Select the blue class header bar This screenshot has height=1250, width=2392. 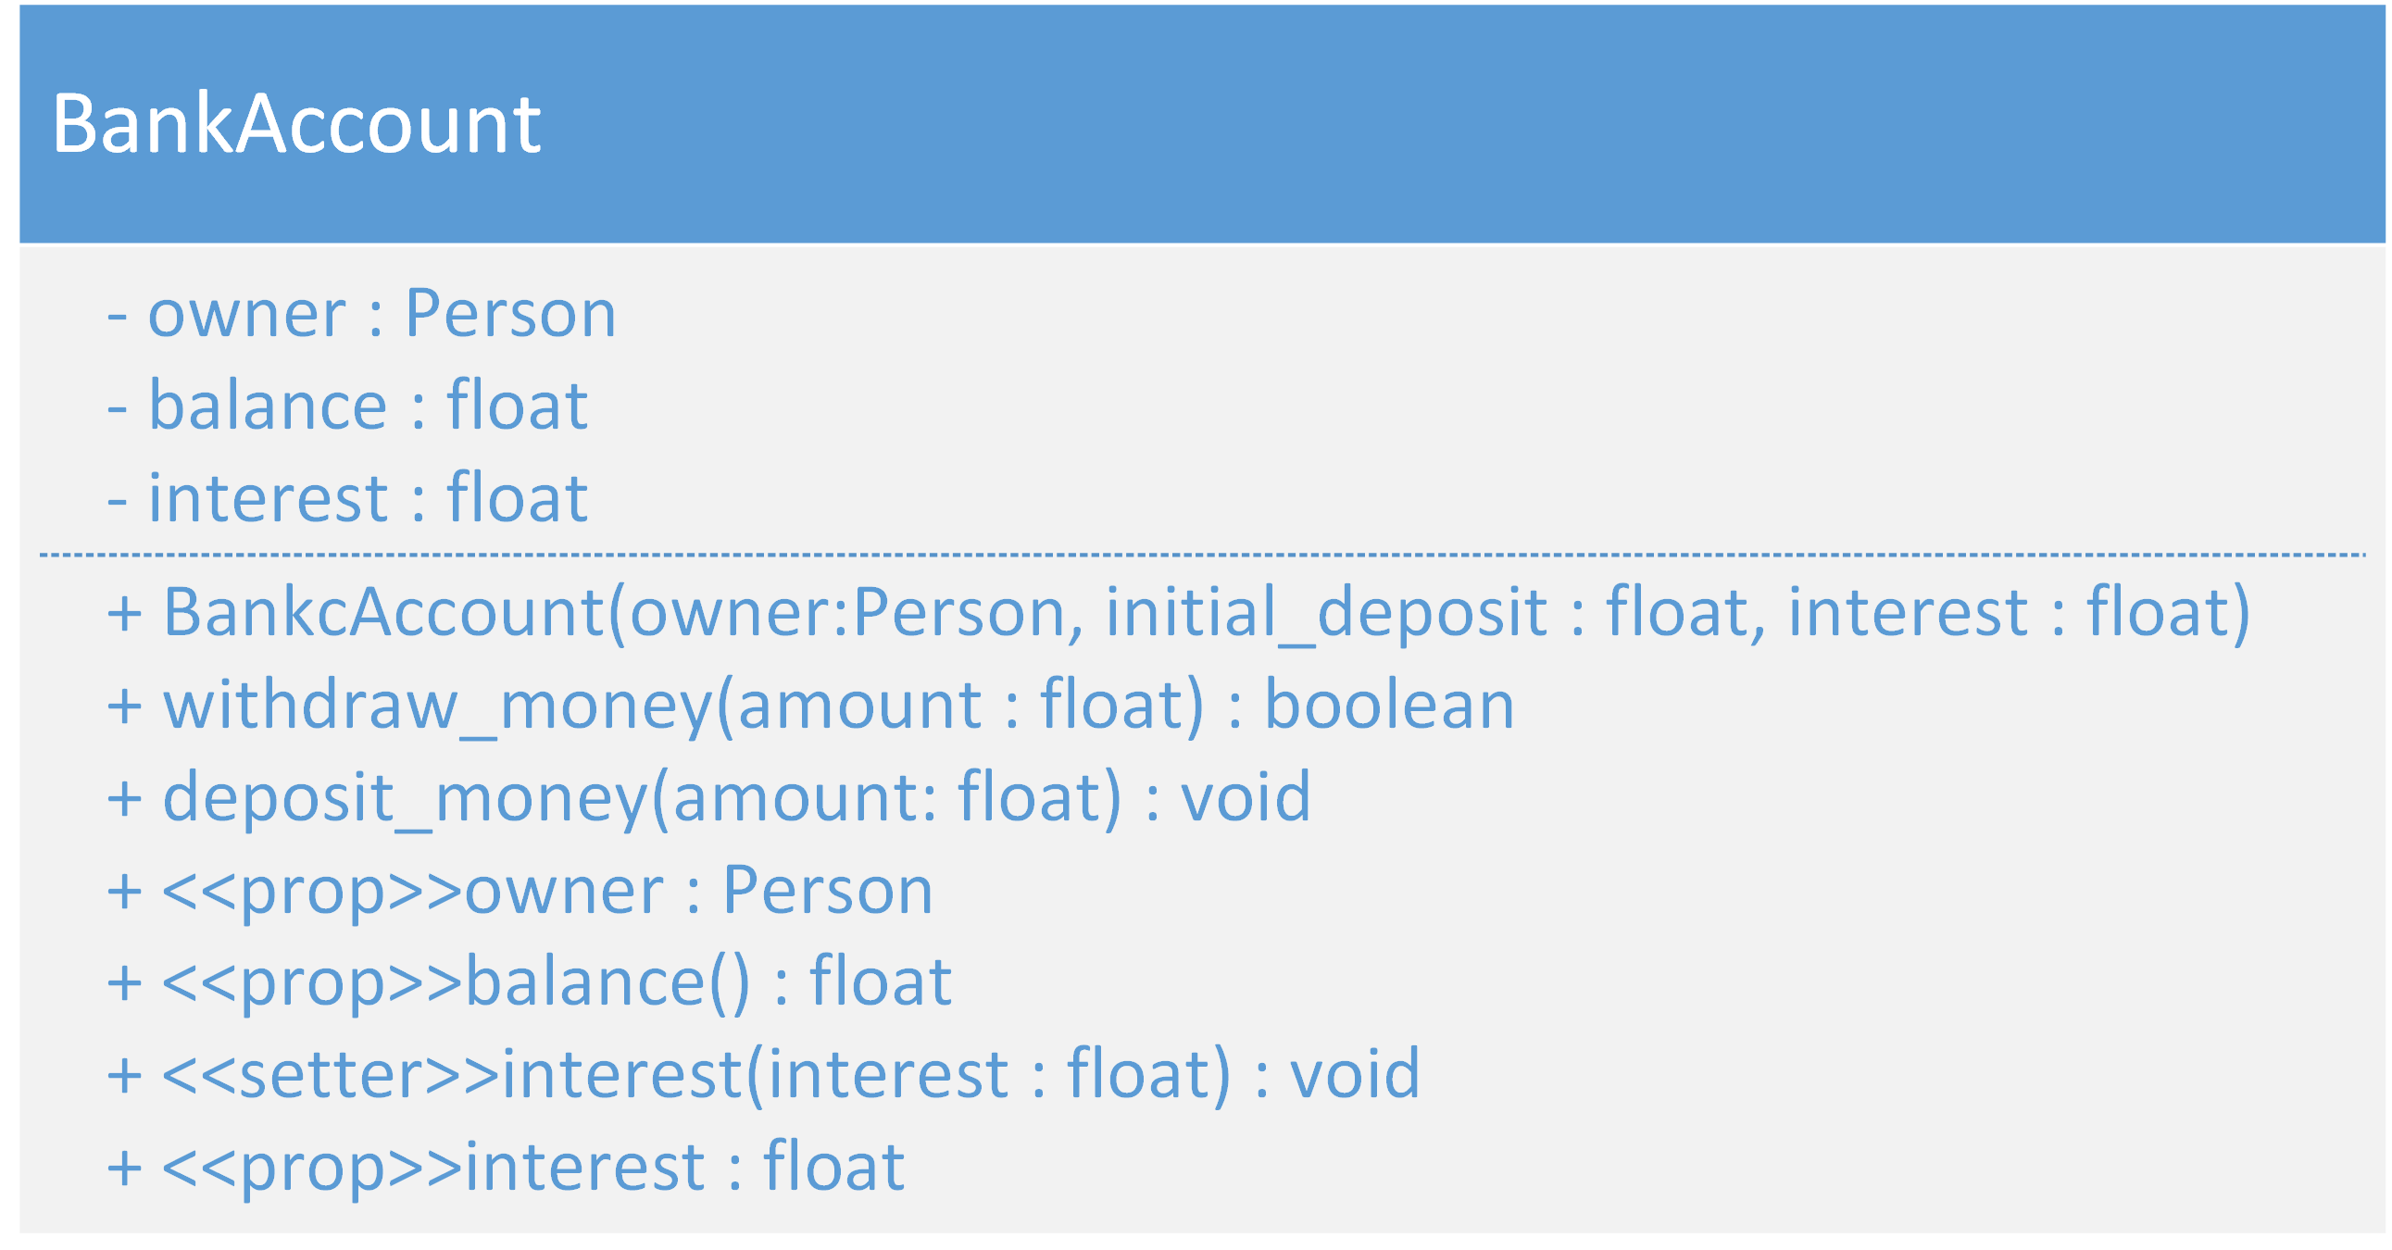tap(1203, 123)
